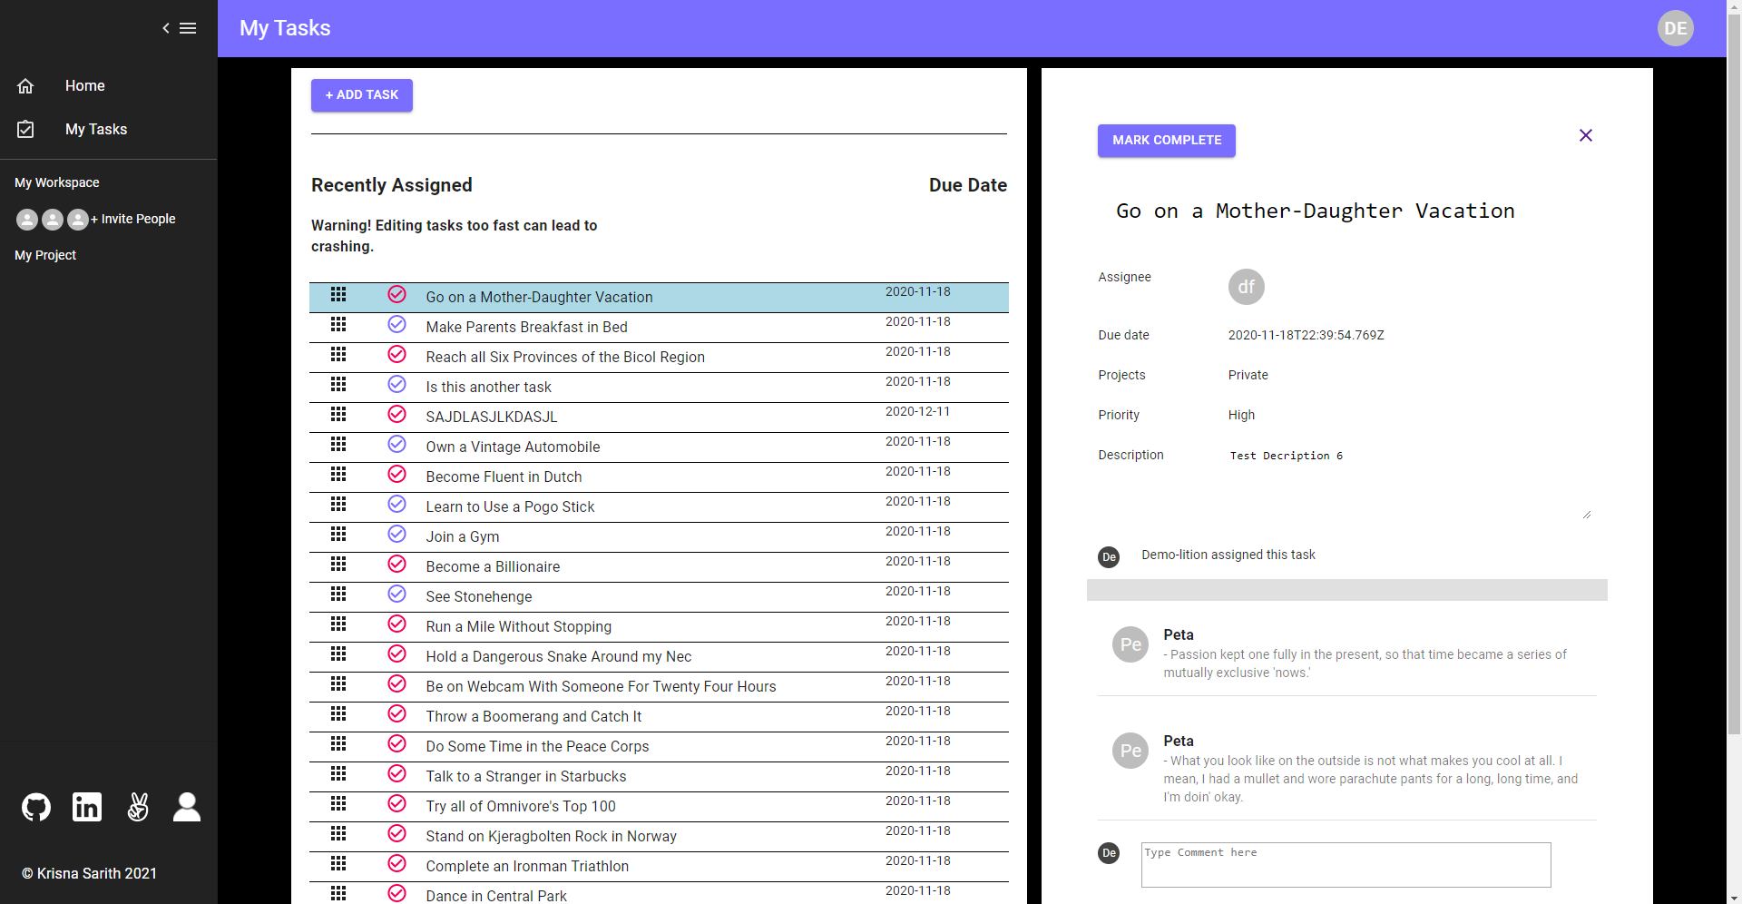Click the Add Task button
1742x904 pixels.
click(361, 95)
